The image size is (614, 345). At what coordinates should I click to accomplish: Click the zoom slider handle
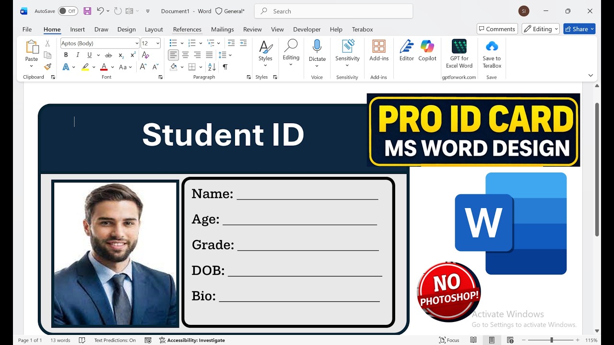click(552, 340)
